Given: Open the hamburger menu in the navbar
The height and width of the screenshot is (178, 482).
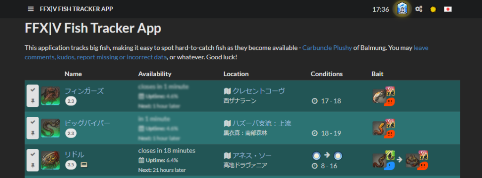Looking at the screenshot, I should pos(31,9).
